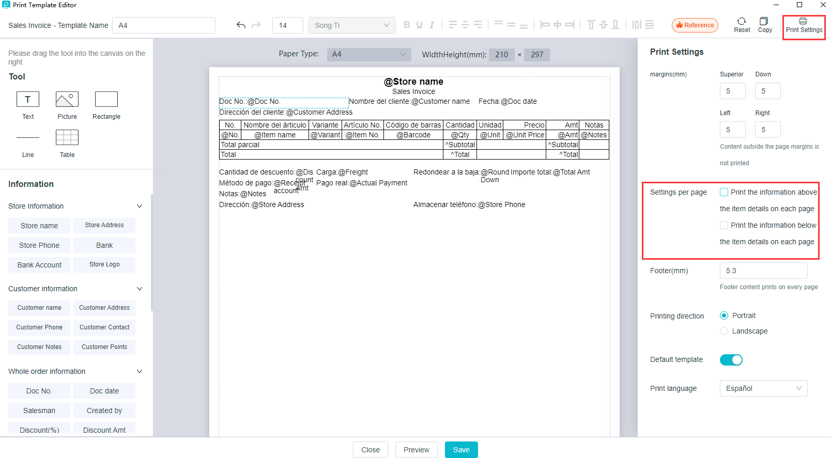Select the Table tool icon
This screenshot has height=458, width=831.
[x=67, y=137]
